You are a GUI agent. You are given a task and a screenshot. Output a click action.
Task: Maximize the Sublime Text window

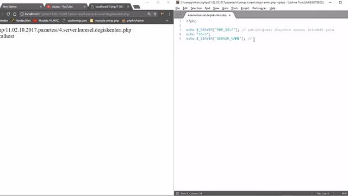[340, 2]
